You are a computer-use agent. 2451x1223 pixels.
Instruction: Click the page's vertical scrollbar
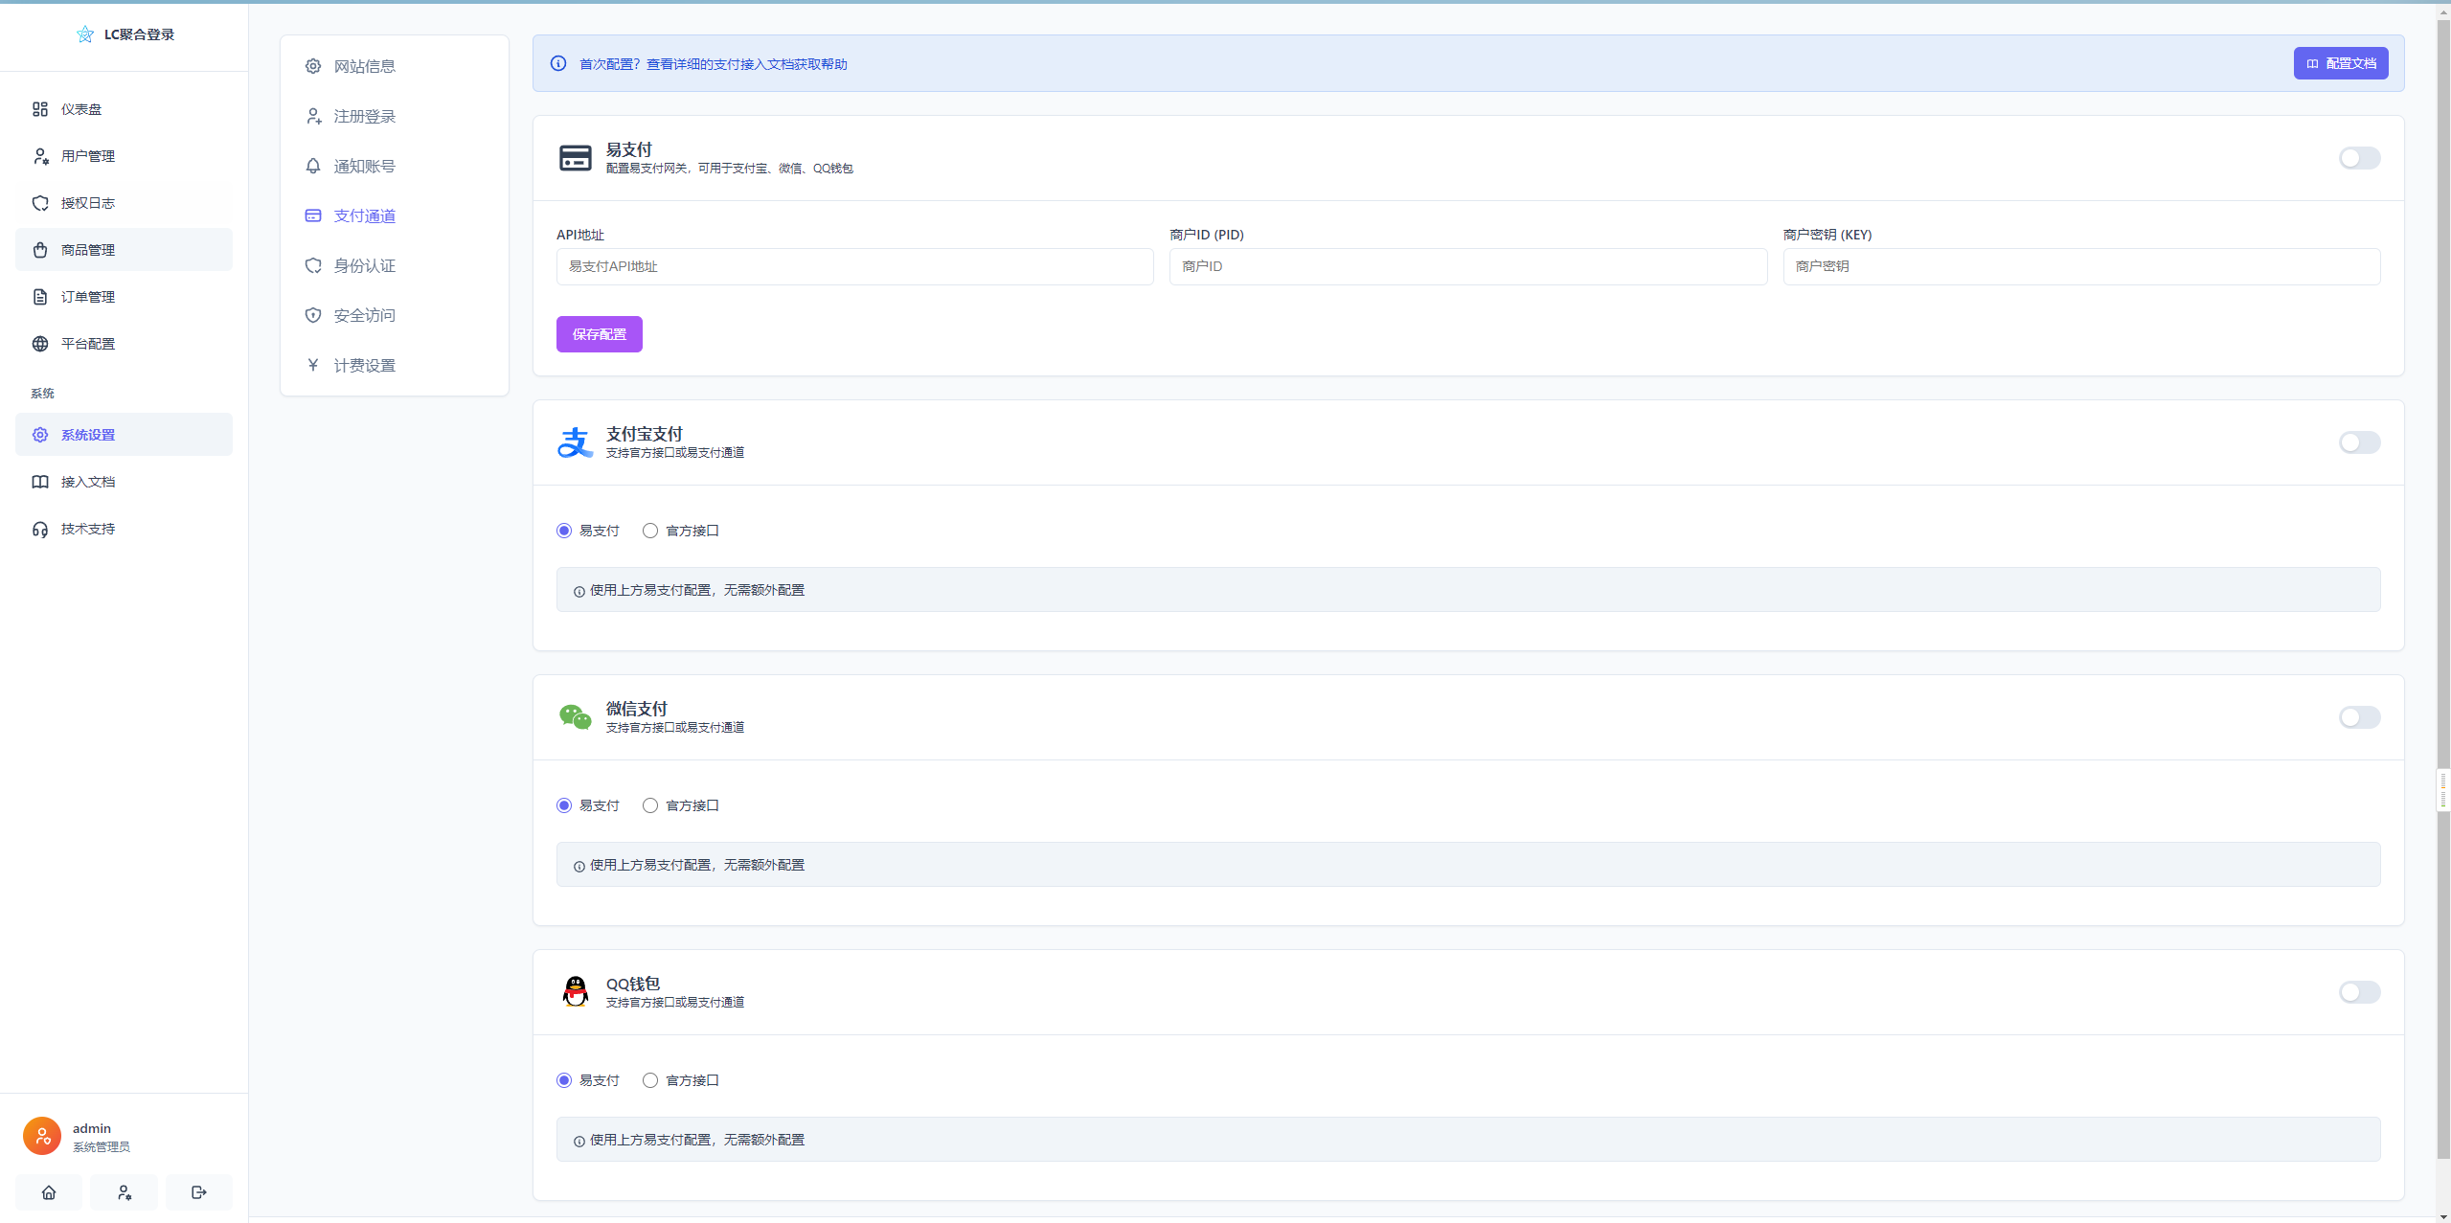(x=2443, y=575)
